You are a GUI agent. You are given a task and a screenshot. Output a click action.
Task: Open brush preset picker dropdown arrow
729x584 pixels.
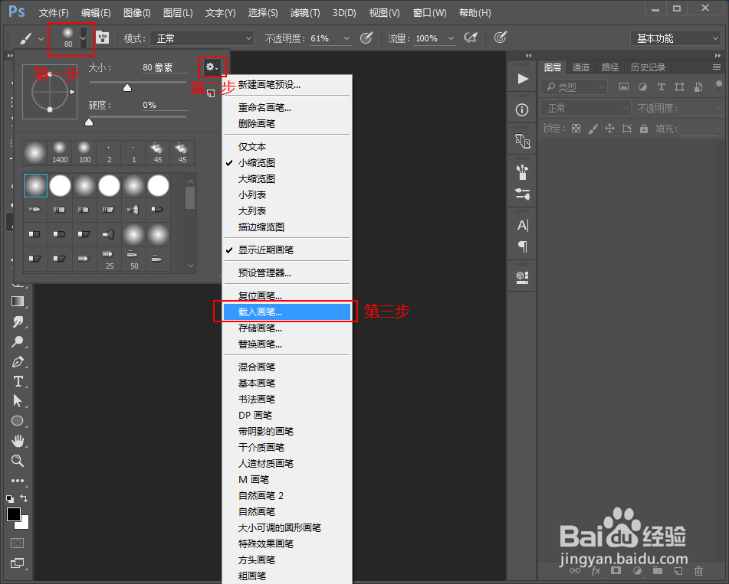point(84,38)
